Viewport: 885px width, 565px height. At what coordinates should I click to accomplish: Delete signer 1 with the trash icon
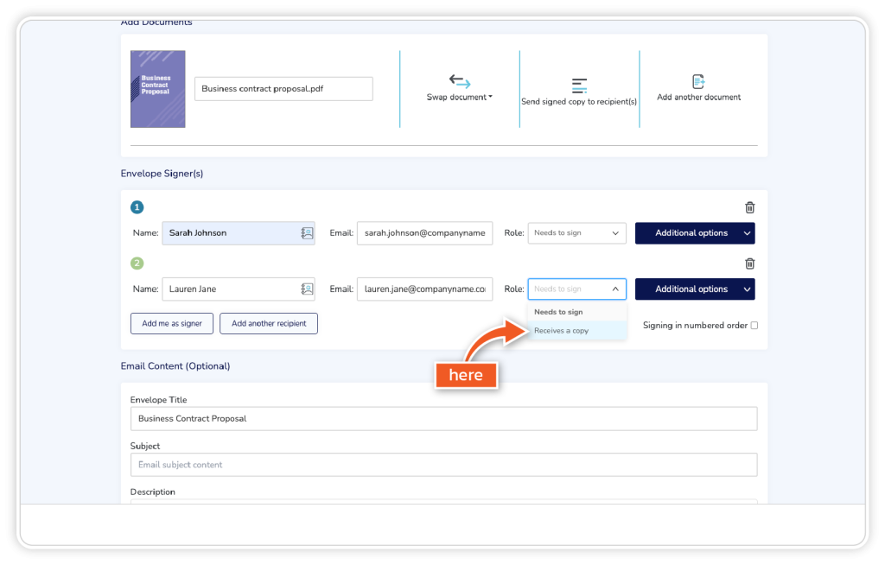point(749,207)
